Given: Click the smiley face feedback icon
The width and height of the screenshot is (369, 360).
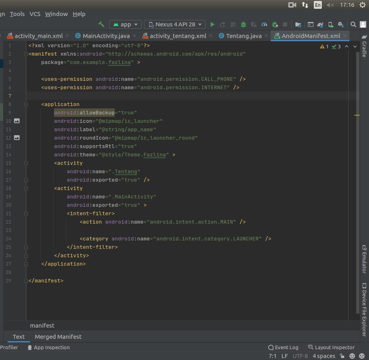Looking at the screenshot, I should tap(352, 356).
